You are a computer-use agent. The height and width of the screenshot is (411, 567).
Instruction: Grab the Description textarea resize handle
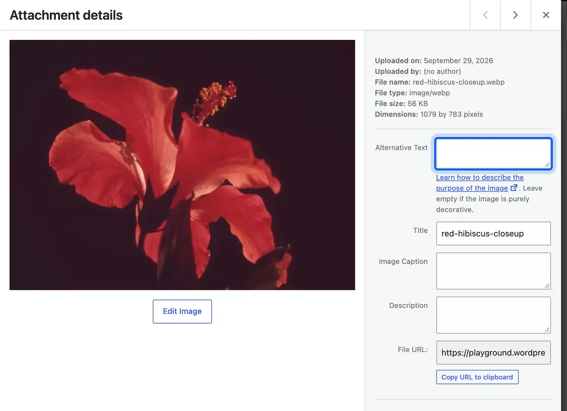[x=547, y=330]
